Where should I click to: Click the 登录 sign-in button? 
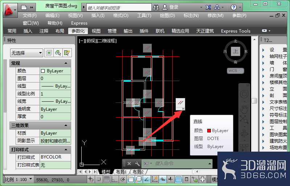(170, 7)
